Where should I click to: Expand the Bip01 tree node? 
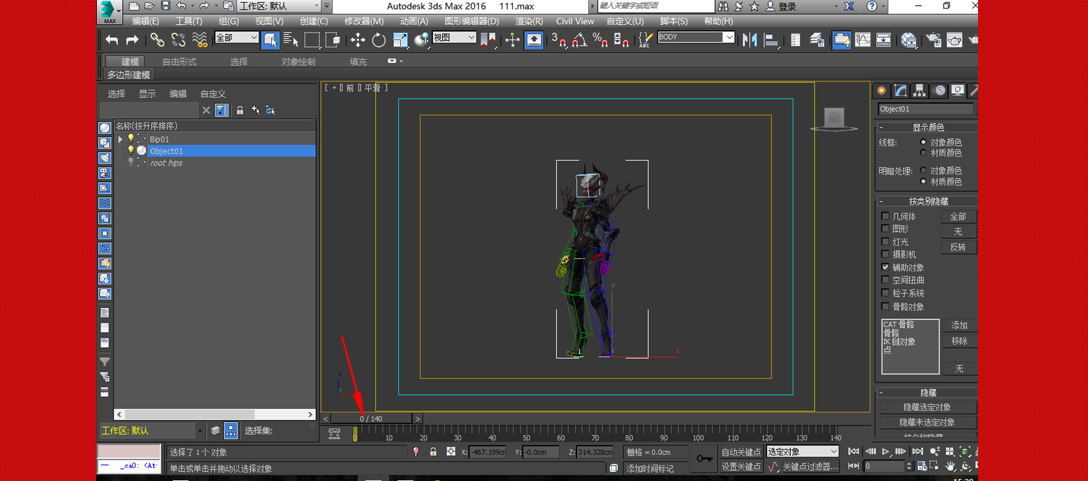point(120,139)
